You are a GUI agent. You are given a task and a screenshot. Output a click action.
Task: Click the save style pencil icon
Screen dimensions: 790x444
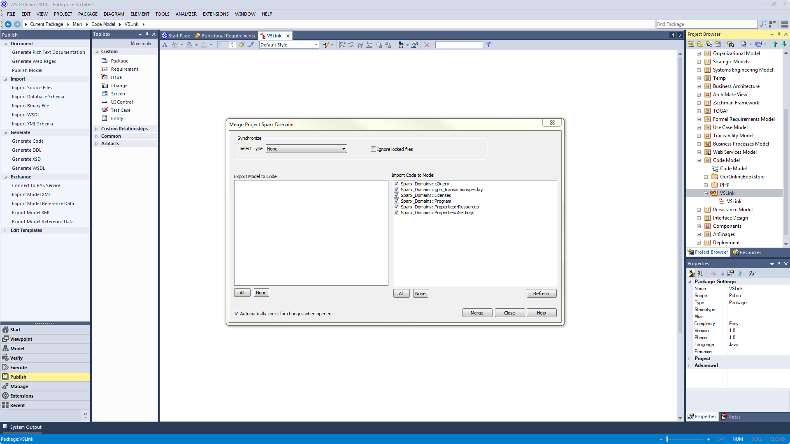point(325,45)
